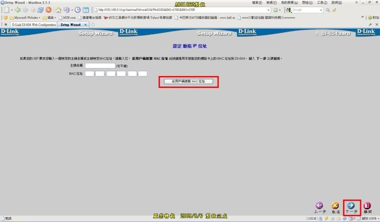
Task: Click the address bar URL field
Action: pyautogui.click(x=182, y=10)
